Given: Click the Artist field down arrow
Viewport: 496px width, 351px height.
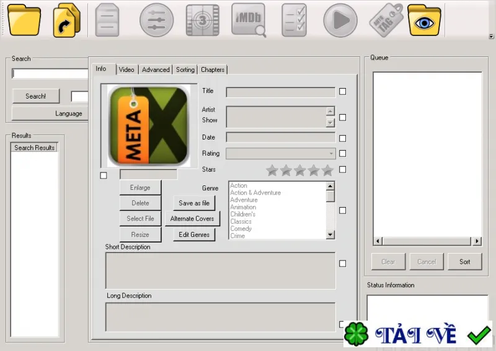Looking at the screenshot, I should coord(330,123).
